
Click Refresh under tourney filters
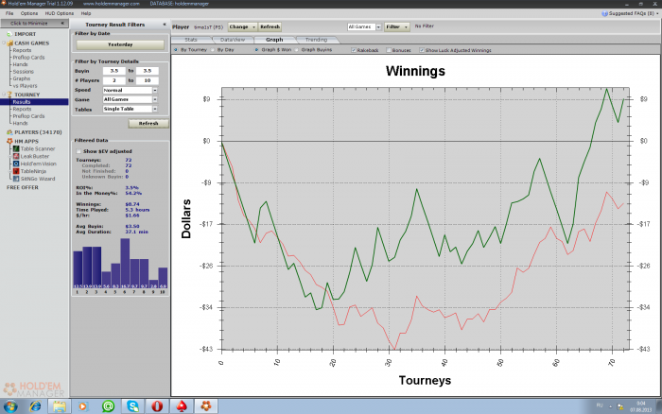[x=148, y=123]
